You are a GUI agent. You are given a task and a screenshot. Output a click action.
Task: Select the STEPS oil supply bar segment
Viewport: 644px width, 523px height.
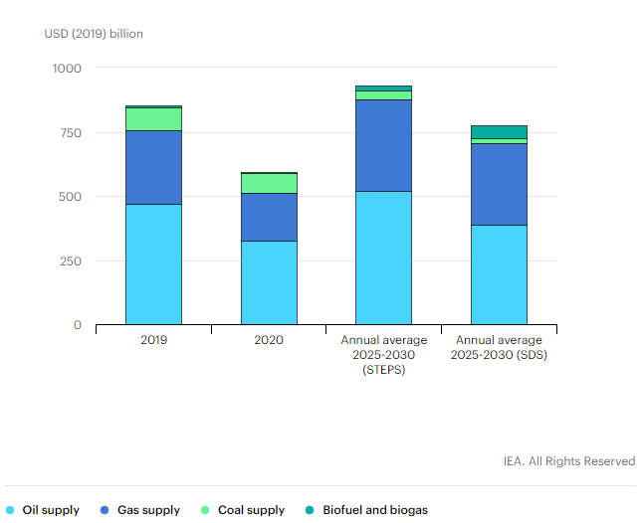click(383, 258)
